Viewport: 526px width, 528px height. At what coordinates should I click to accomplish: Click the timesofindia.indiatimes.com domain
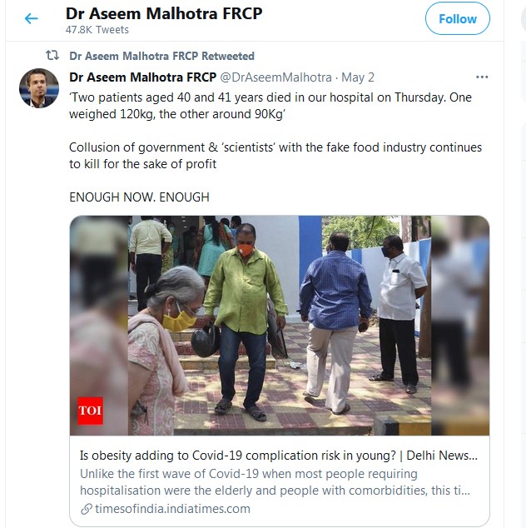[171, 509]
